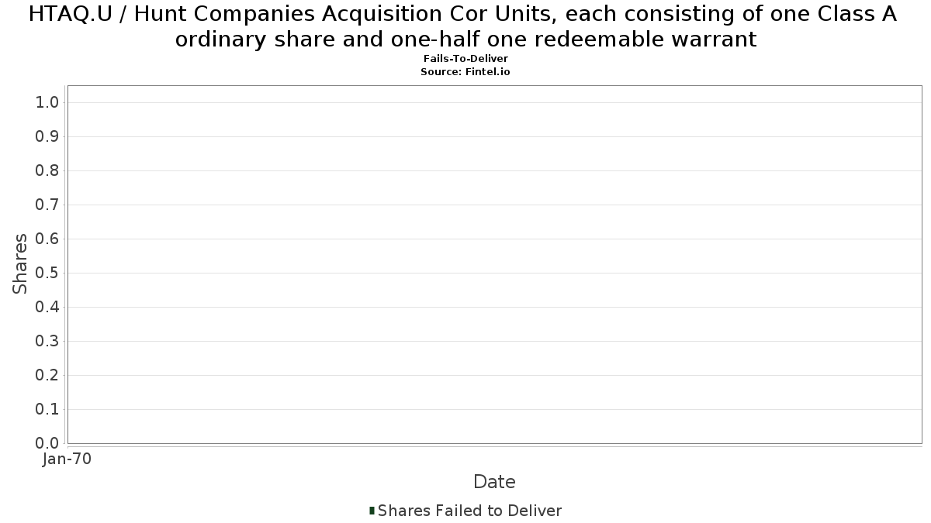This screenshot has height=523, width=931.
Task: Click the Shares y-axis title
Action: point(20,263)
